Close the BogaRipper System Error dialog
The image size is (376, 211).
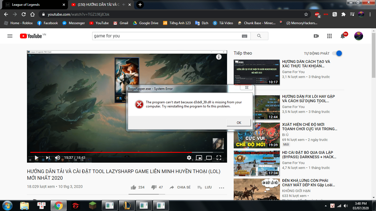[x=246, y=87]
